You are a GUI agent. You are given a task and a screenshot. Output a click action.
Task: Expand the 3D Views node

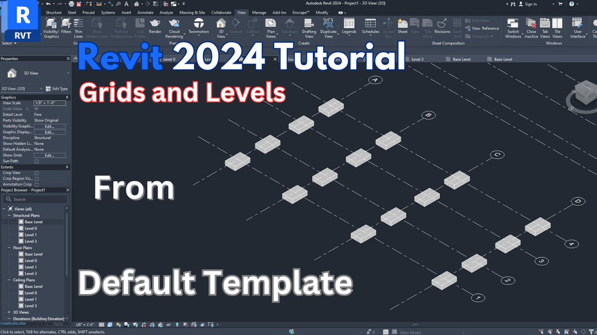9,312
